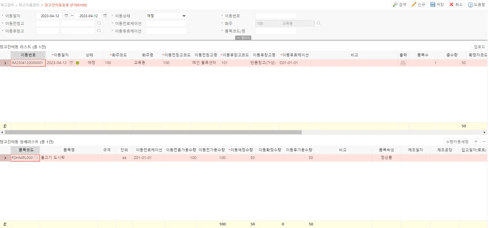Click the 화주명 column header
This screenshot has height=228, width=489.
tap(147, 55)
